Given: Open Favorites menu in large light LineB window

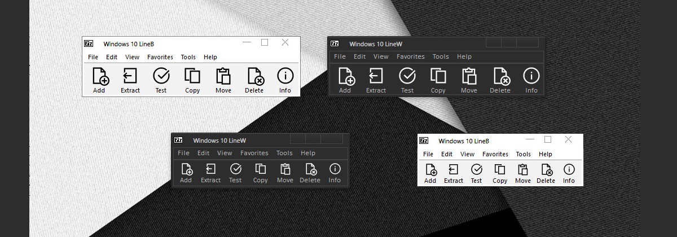Looking at the screenshot, I should click(x=160, y=57).
